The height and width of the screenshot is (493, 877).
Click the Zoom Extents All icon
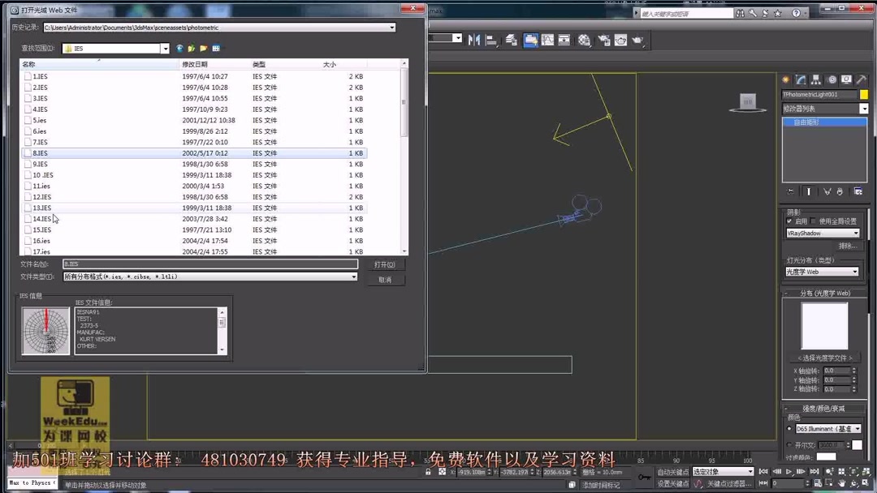866,471
